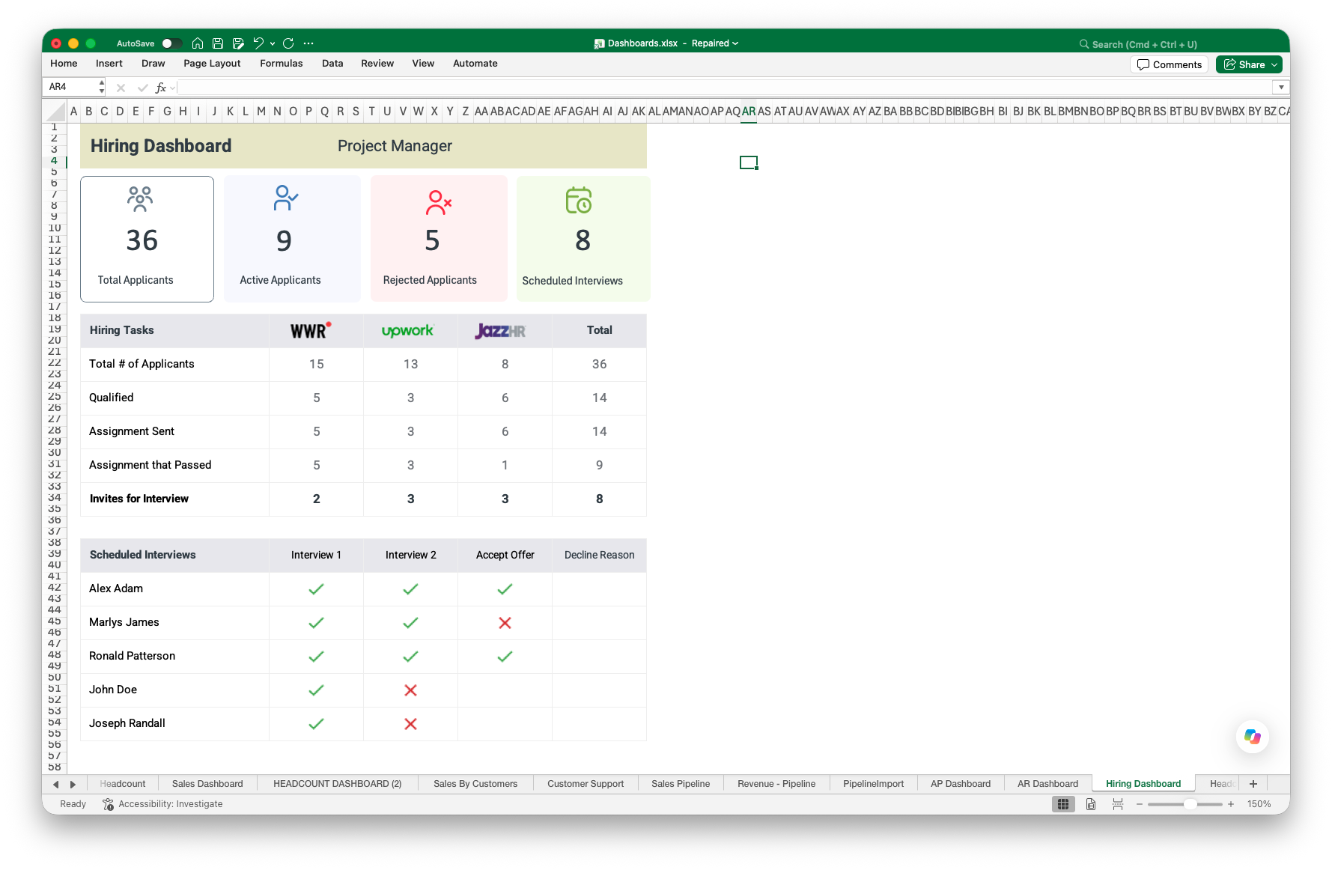Open the more options ellipsis in title bar
Screen dimensions: 1332x870
(308, 43)
